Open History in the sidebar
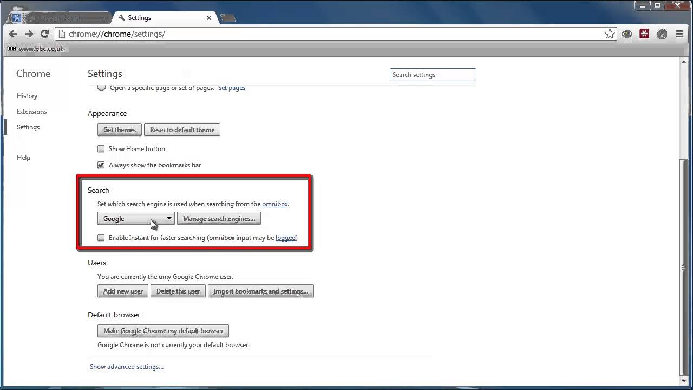The width and height of the screenshot is (693, 390). (x=27, y=96)
